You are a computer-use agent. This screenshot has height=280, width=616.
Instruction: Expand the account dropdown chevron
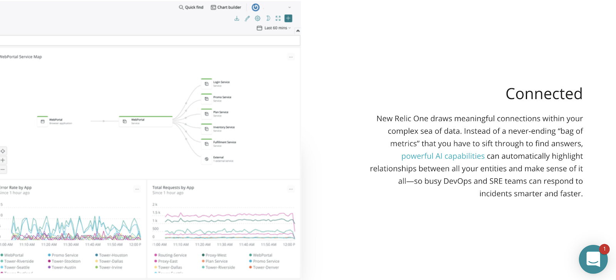point(290,7)
